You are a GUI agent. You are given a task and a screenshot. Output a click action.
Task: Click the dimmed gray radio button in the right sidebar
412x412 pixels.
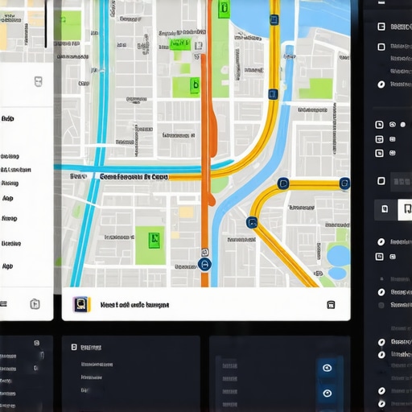click(x=381, y=305)
